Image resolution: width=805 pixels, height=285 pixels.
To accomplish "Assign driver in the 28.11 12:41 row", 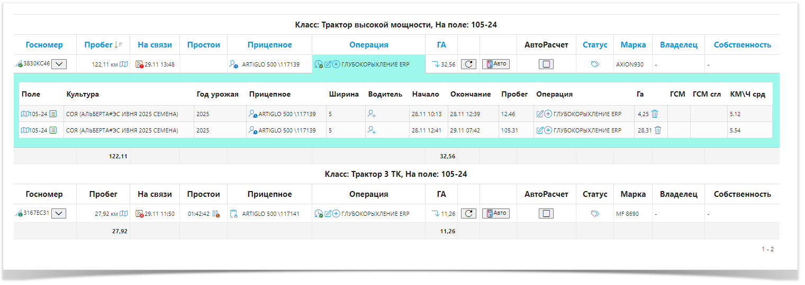I will click(x=372, y=130).
